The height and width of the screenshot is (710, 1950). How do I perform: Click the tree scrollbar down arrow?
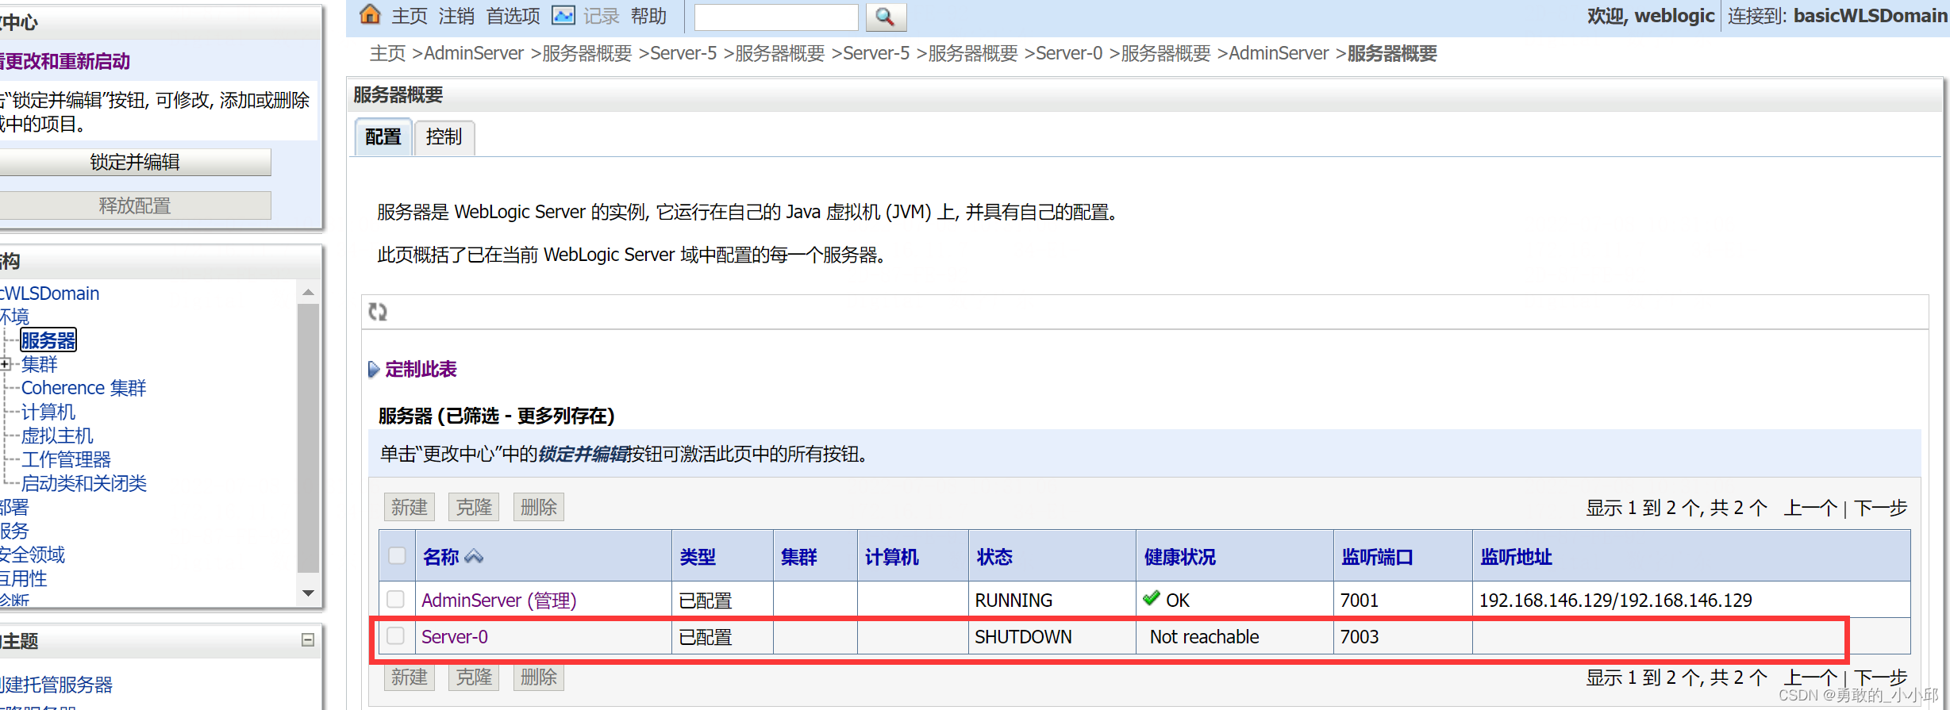pos(309,593)
